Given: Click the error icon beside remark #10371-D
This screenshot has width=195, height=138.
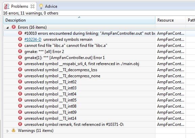Looking at the screenshot, I should click(20, 124).
